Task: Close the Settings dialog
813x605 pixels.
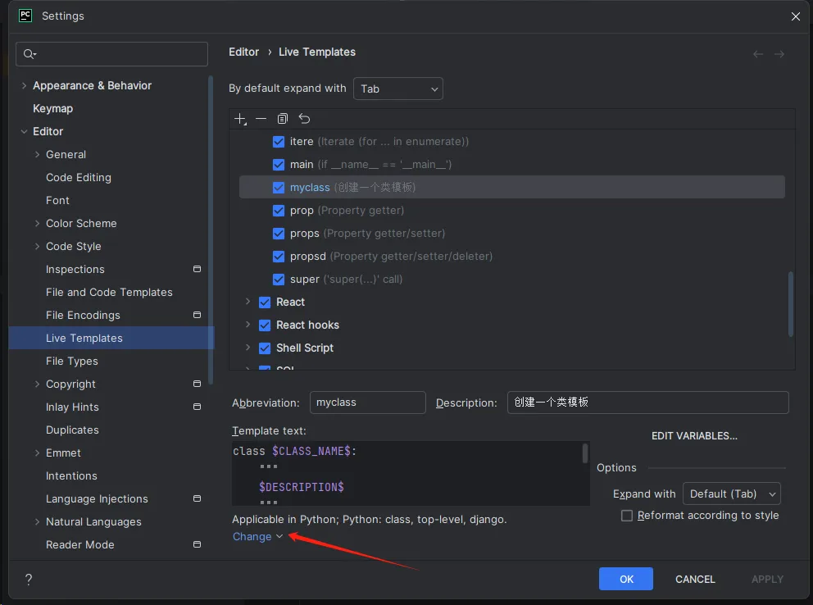Action: (795, 16)
